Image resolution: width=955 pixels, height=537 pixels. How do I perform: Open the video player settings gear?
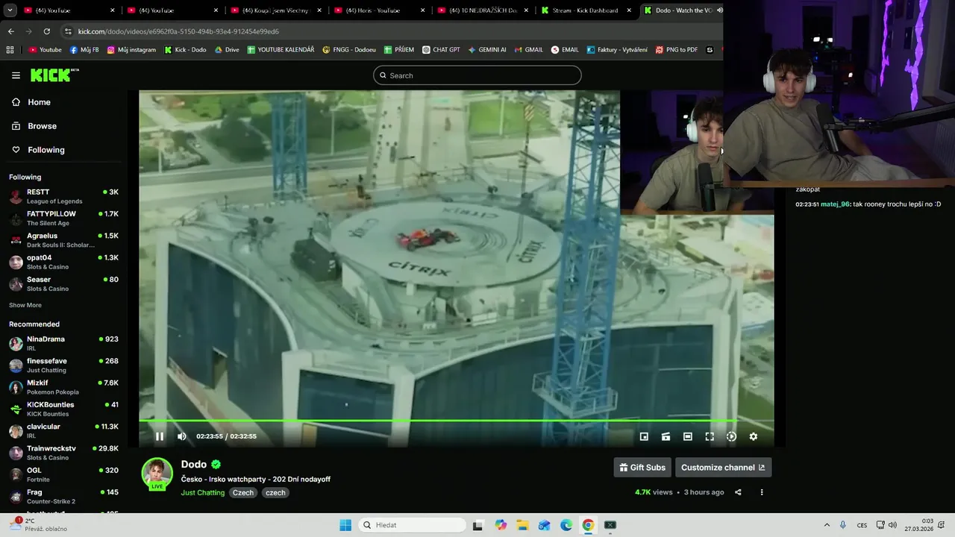tap(753, 436)
